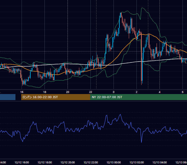The image size is (187, 165).
Task: Click the blue session bar before ロンドン
Action: pos(8,97)
